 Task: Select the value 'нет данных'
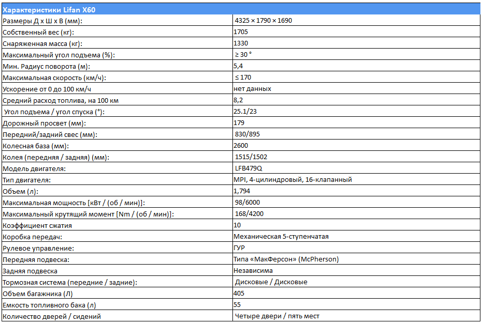252,89
